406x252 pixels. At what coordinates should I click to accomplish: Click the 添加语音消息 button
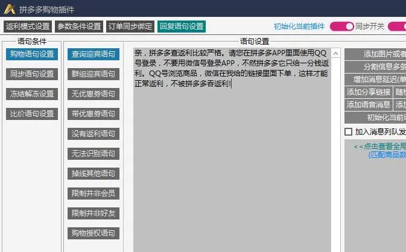368,105
